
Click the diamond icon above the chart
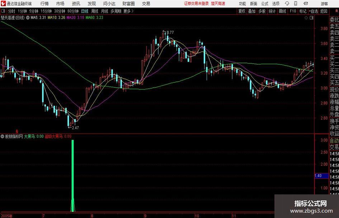click(306, 18)
